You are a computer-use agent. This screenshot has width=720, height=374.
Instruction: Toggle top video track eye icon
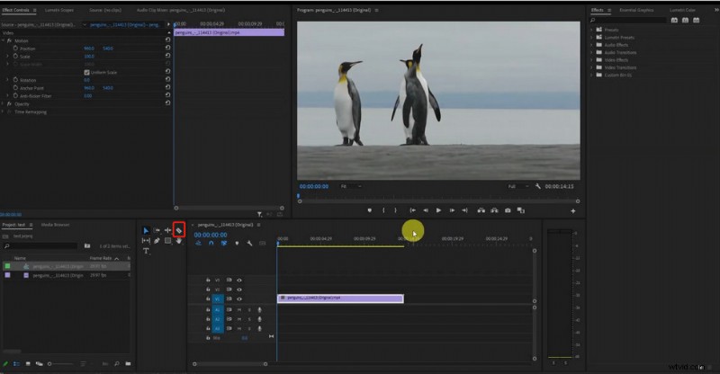point(239,280)
